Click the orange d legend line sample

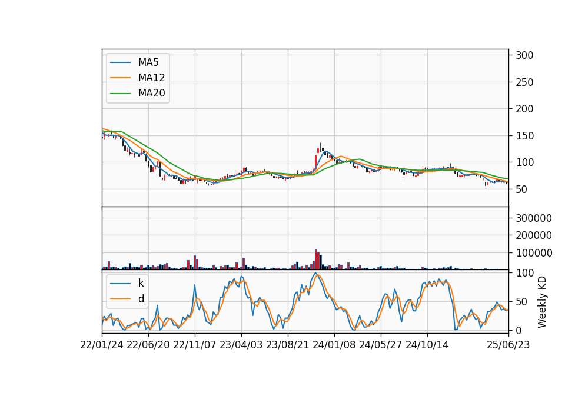coord(120,299)
